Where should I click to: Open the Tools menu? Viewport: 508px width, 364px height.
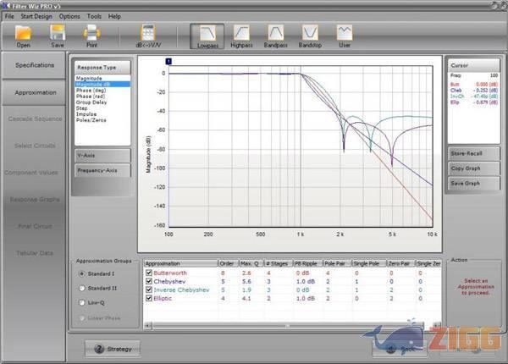93,16
